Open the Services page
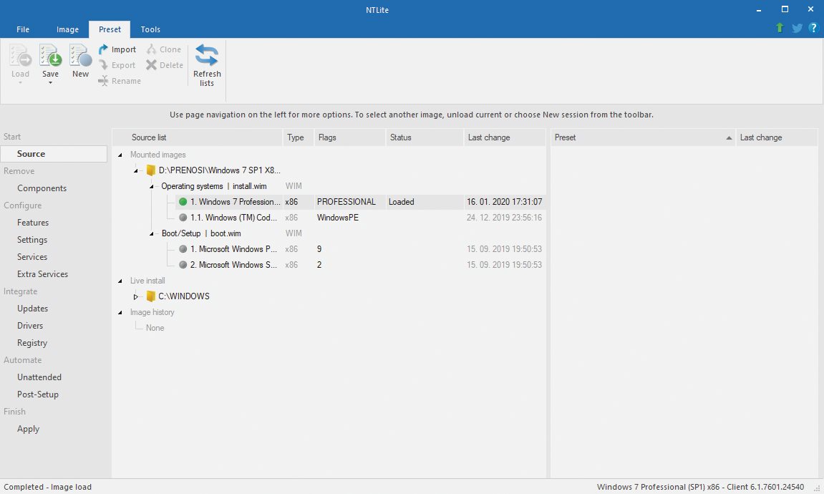 point(32,257)
